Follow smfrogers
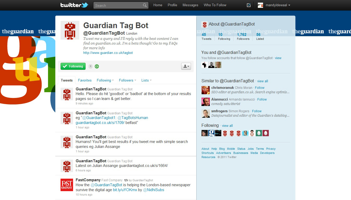351x200 pixels. point(257,111)
